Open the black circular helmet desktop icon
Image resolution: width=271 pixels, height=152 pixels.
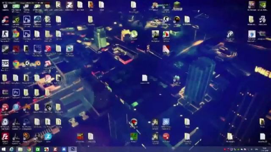(x=48, y=107)
